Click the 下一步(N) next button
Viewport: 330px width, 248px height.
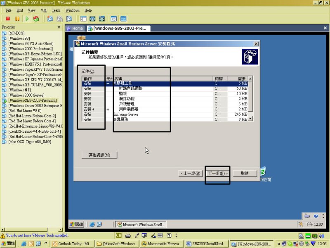218,173
